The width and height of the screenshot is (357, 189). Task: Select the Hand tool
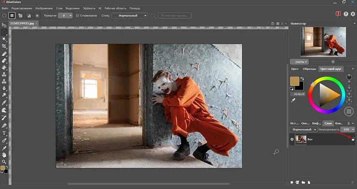[4, 155]
